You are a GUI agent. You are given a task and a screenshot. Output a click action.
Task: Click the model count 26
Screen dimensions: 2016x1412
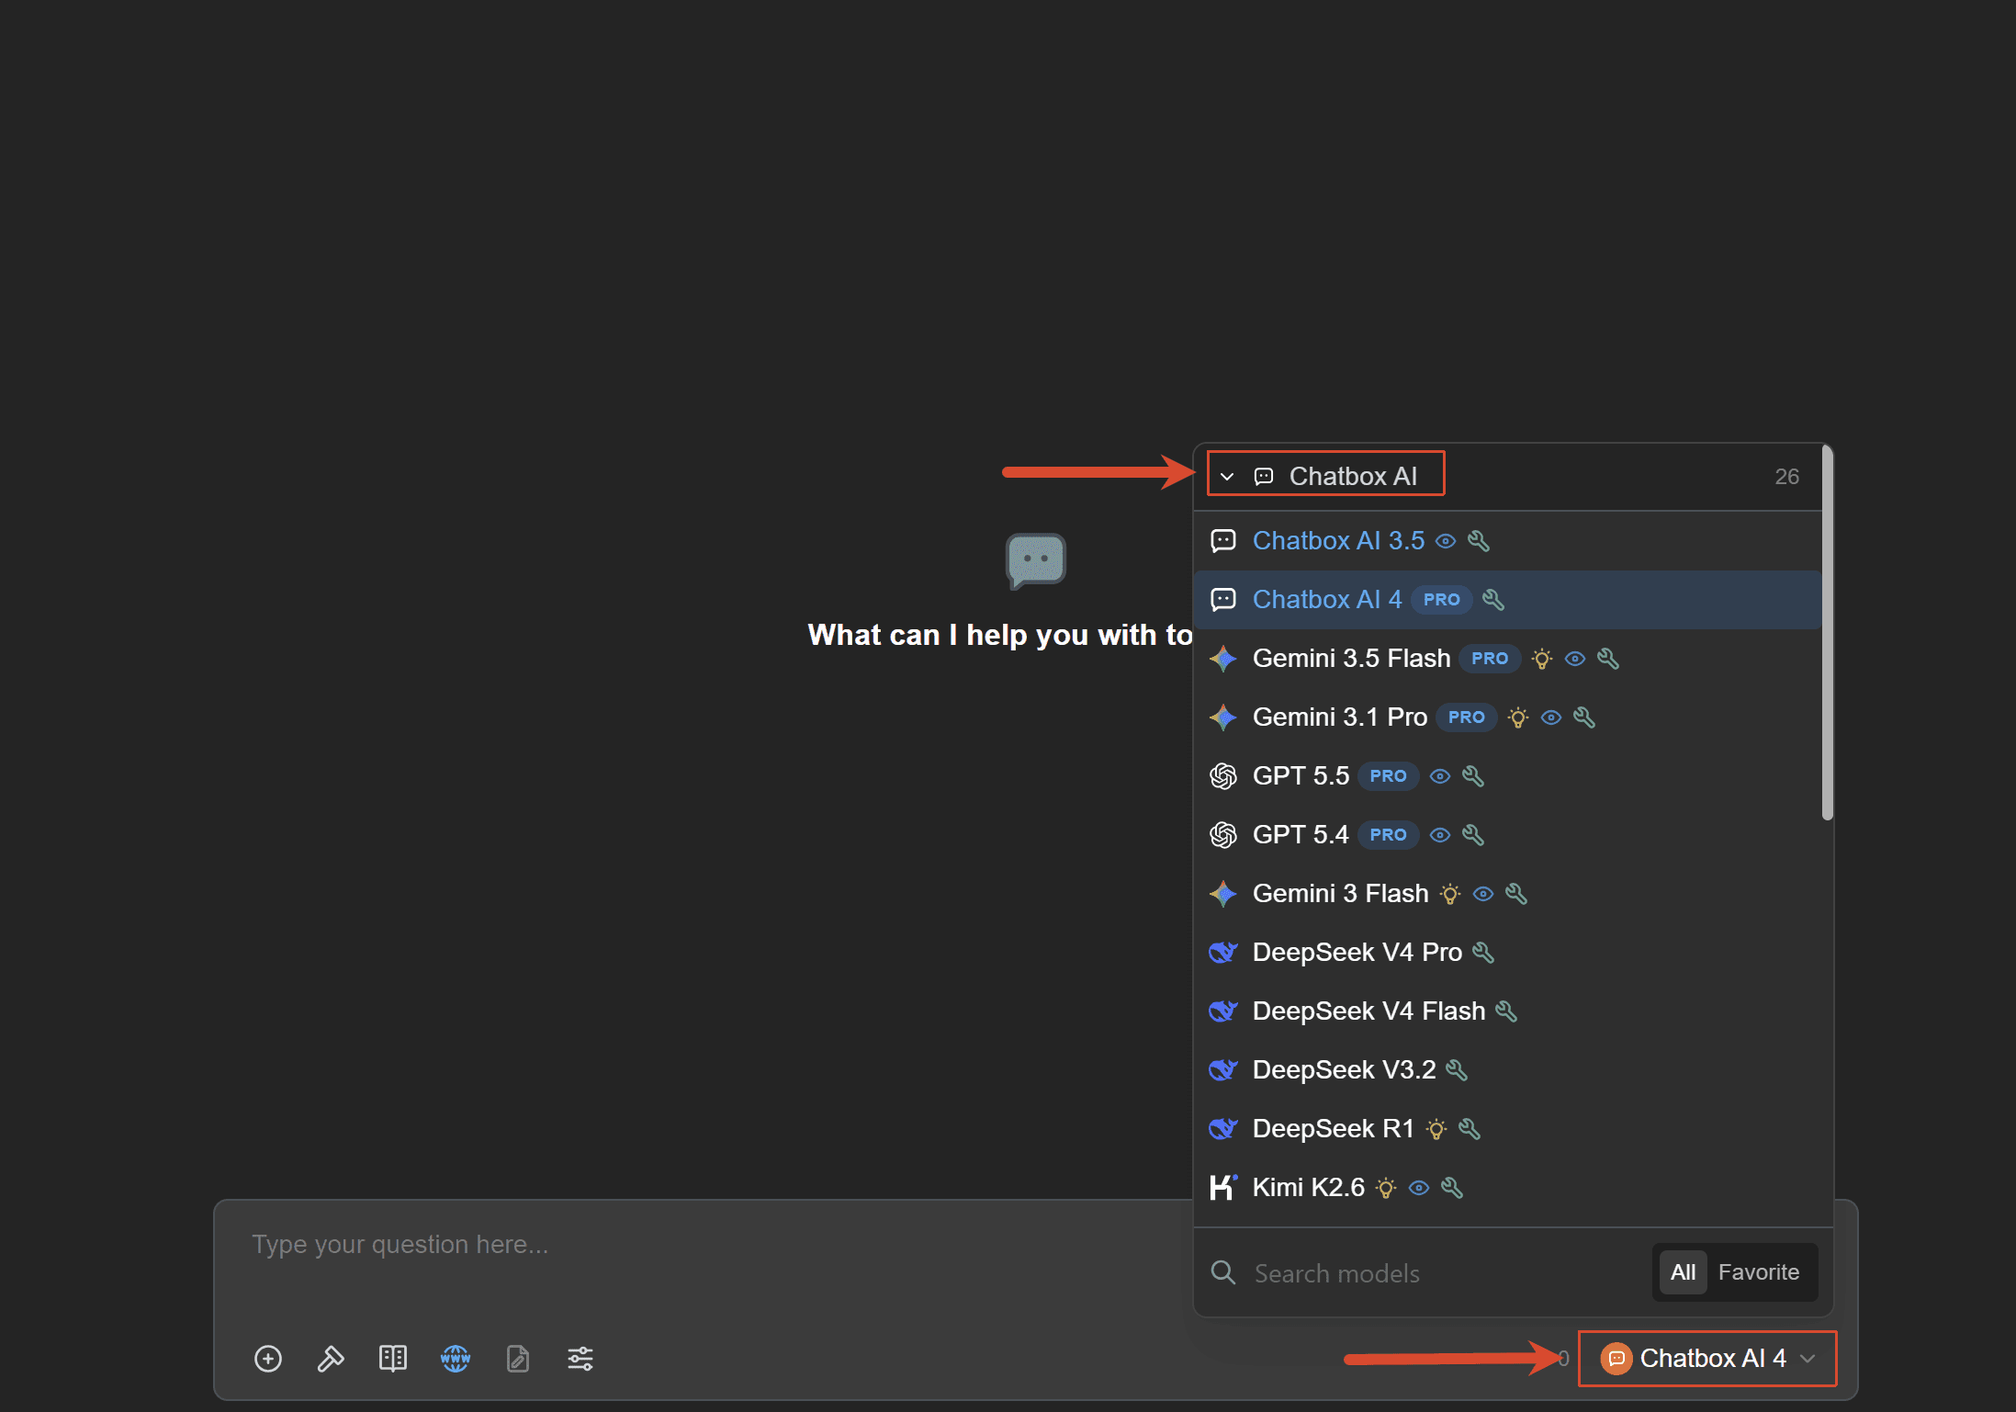pyautogui.click(x=1786, y=476)
